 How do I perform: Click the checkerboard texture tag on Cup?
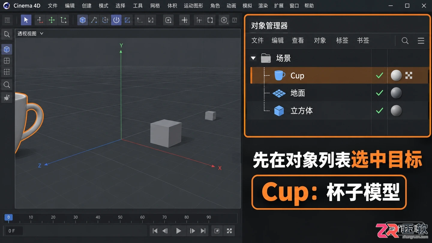(409, 75)
